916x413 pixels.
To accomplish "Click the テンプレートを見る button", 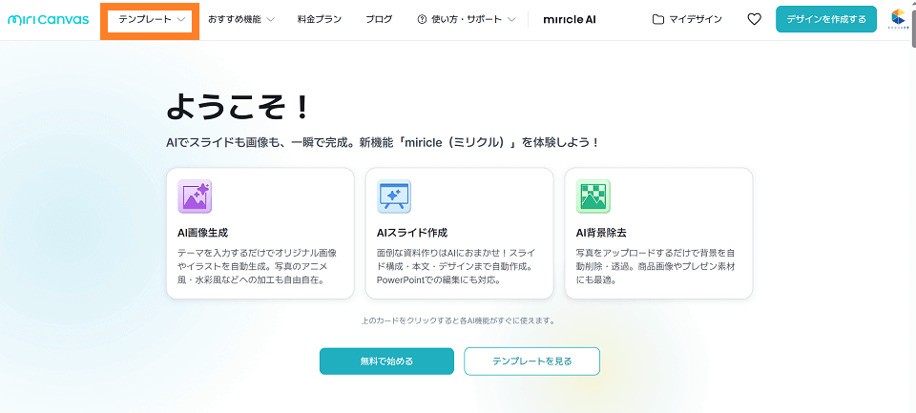I will [x=531, y=361].
